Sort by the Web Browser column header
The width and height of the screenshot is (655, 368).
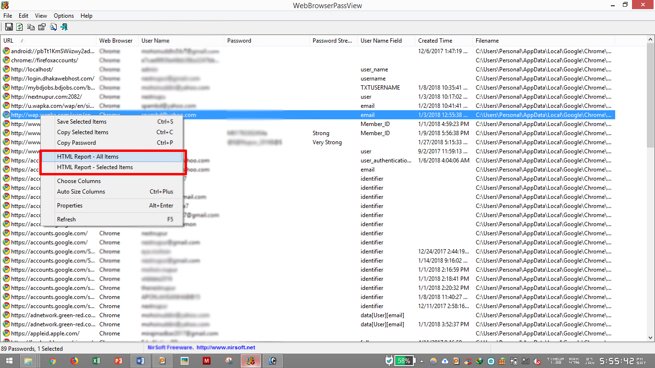pyautogui.click(x=117, y=41)
